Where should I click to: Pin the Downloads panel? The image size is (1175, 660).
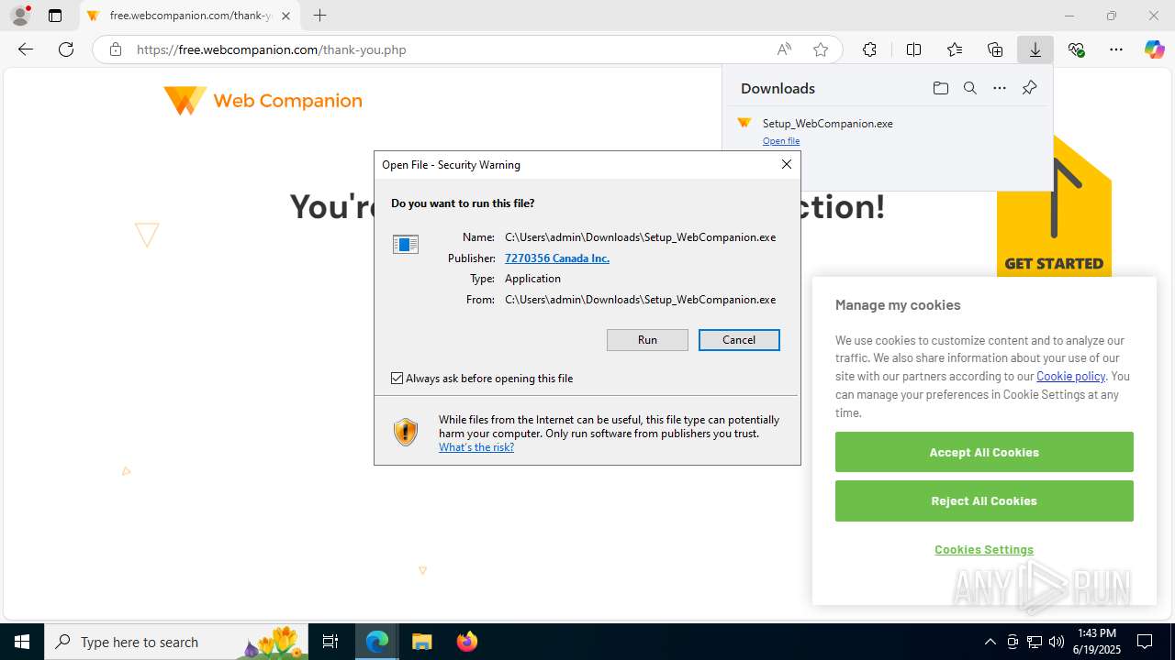tap(1029, 88)
